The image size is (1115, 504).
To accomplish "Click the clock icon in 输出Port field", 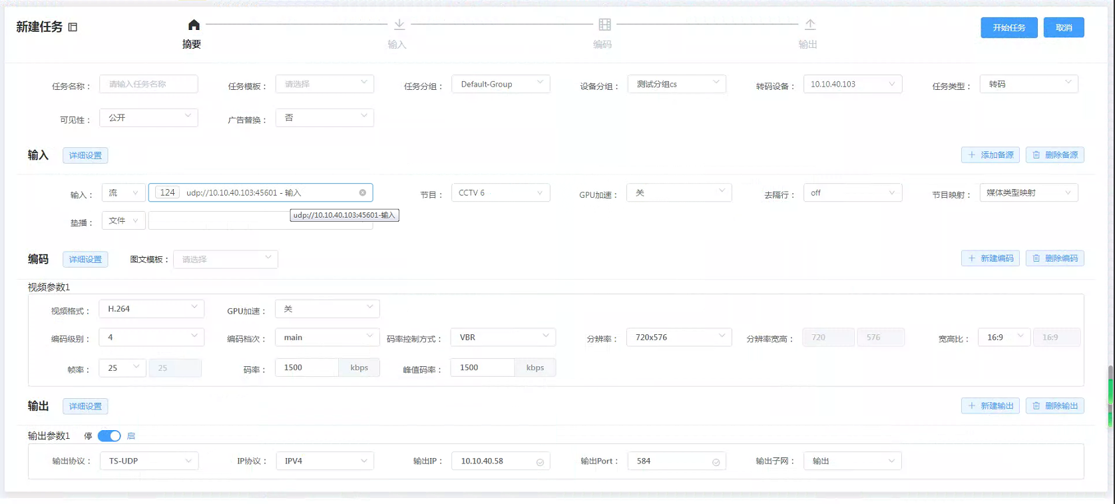I will point(716,462).
